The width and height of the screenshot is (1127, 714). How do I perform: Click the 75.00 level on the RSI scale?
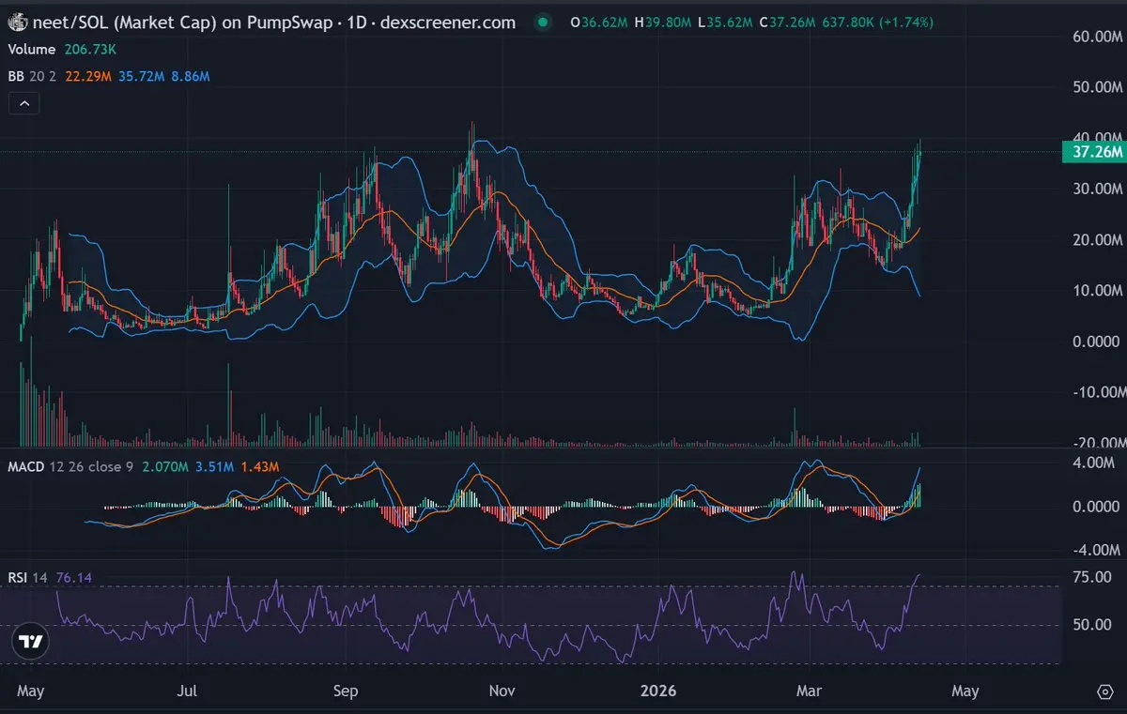[1094, 577]
